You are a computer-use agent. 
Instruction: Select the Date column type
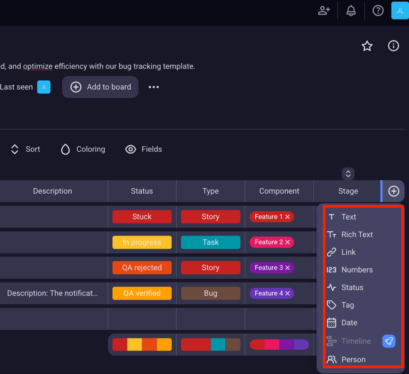point(349,323)
